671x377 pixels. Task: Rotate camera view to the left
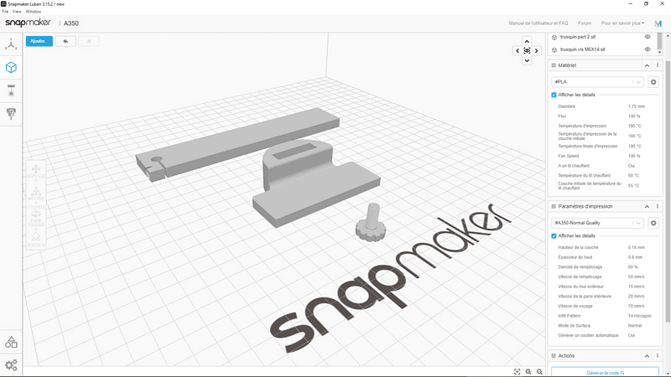tap(518, 51)
